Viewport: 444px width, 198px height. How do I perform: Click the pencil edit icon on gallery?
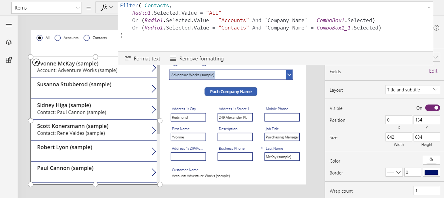pyautogui.click(x=36, y=62)
